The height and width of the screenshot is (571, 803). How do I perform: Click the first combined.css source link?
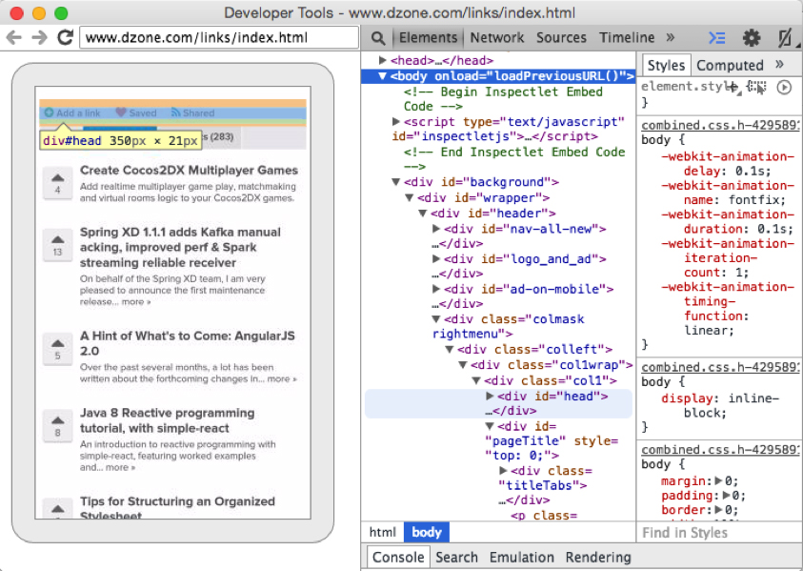point(718,125)
